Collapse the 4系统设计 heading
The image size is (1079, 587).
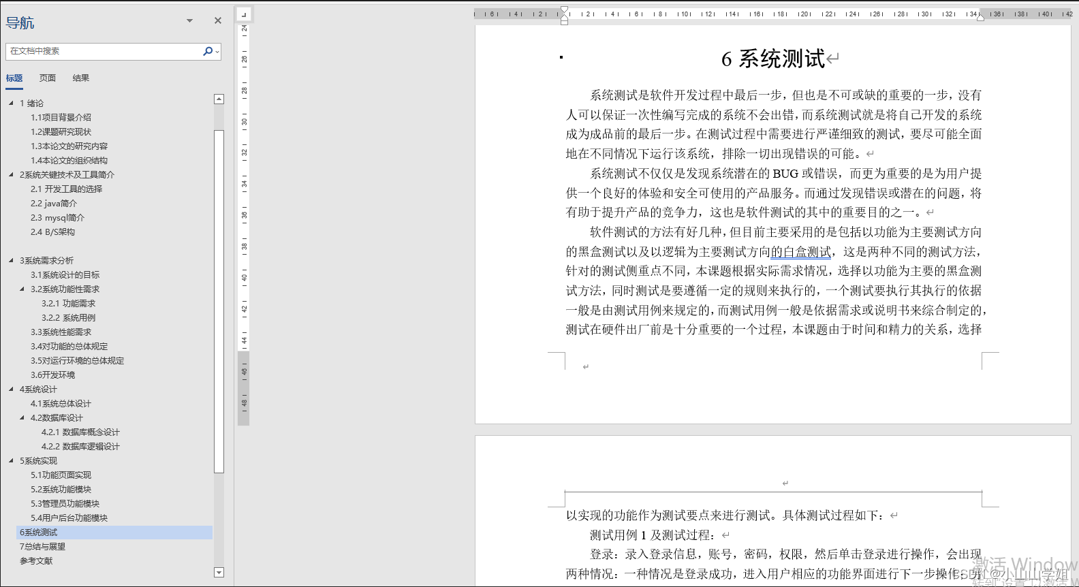11,390
